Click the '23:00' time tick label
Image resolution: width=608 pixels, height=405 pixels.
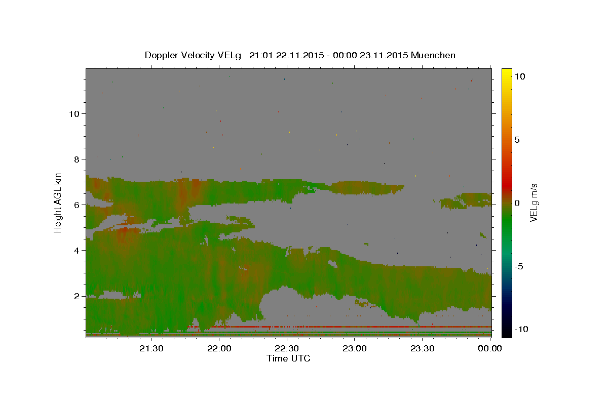click(354, 348)
